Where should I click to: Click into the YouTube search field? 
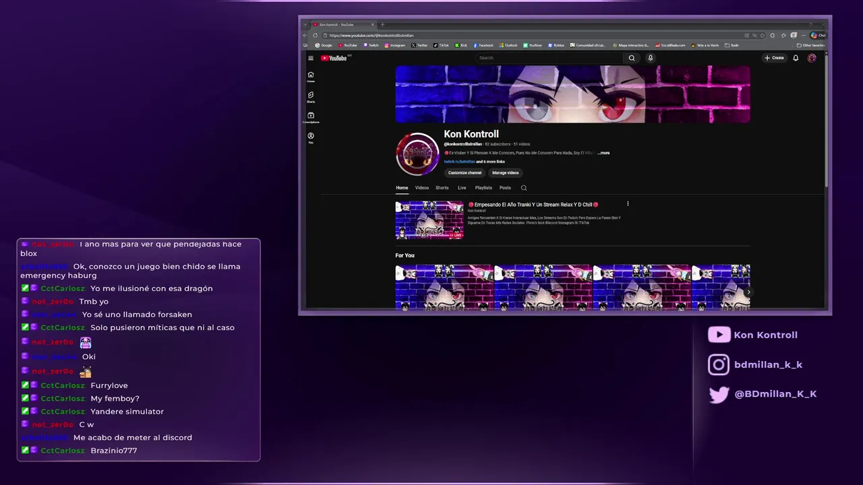click(550, 58)
